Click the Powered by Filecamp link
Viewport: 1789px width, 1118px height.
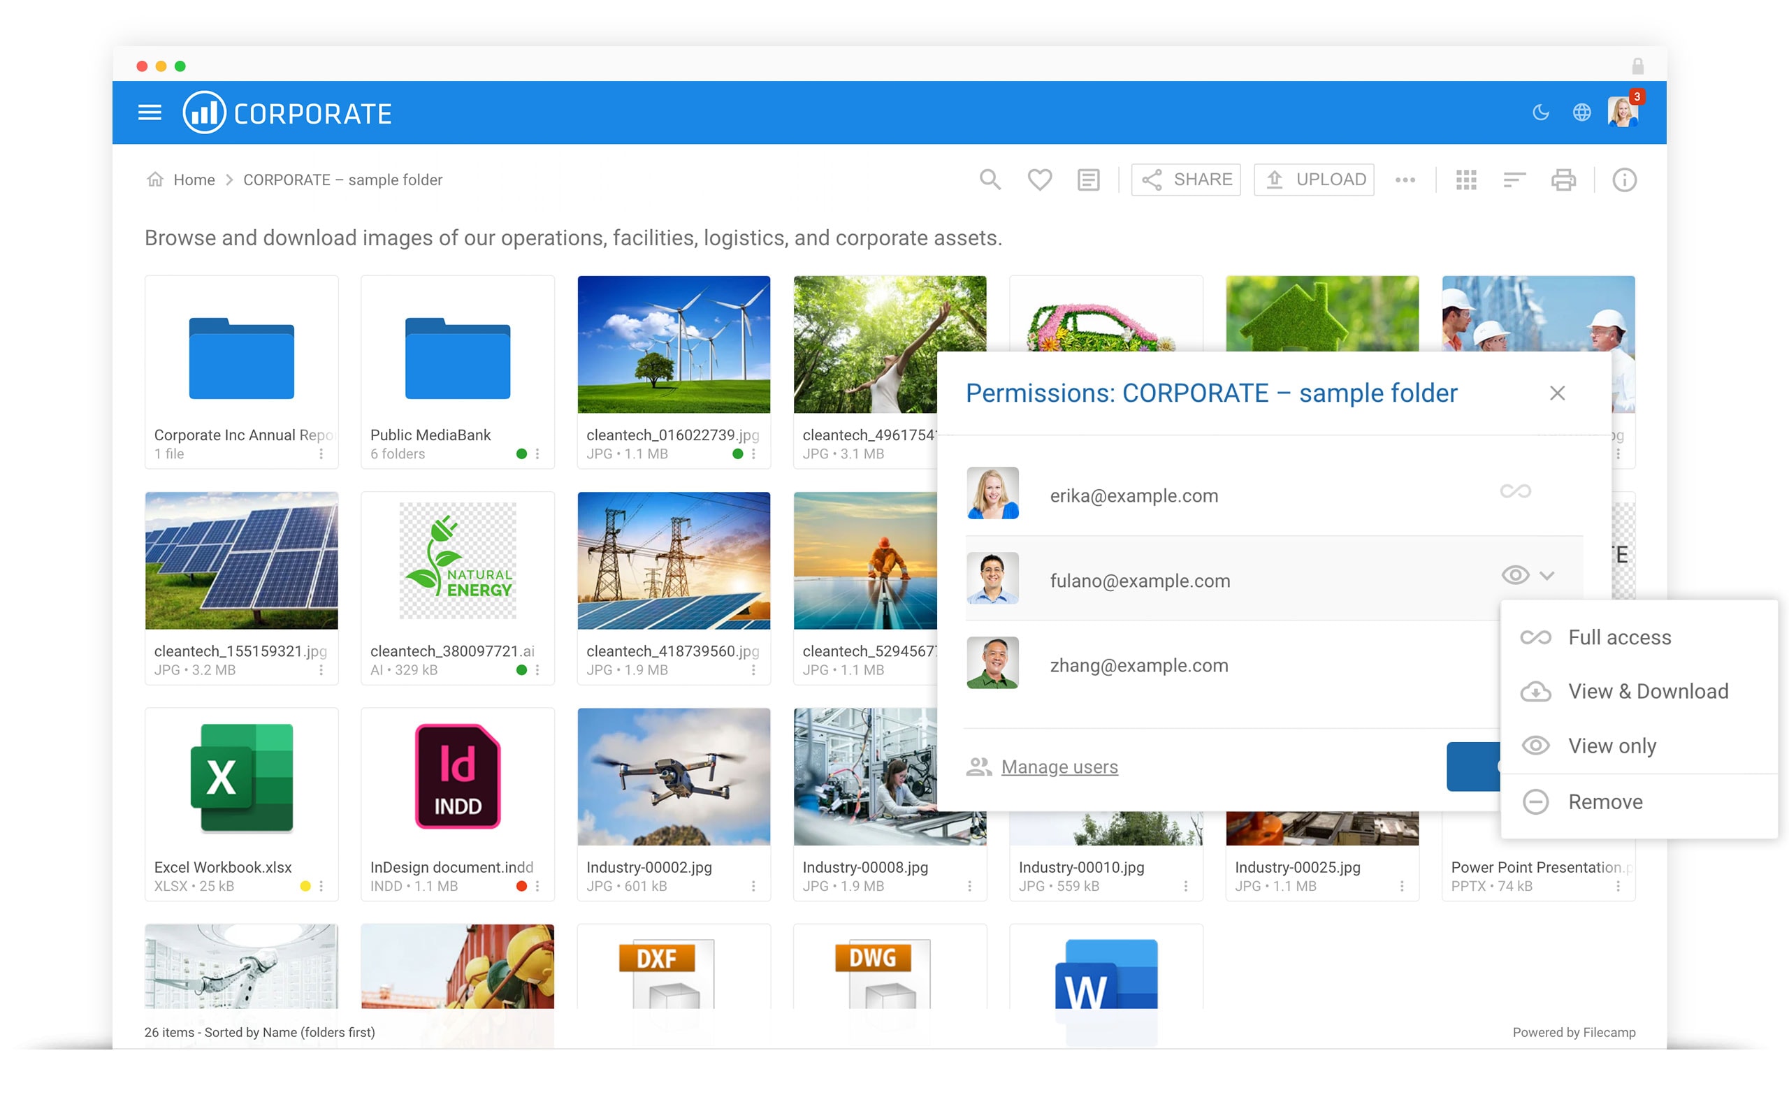point(1573,1032)
